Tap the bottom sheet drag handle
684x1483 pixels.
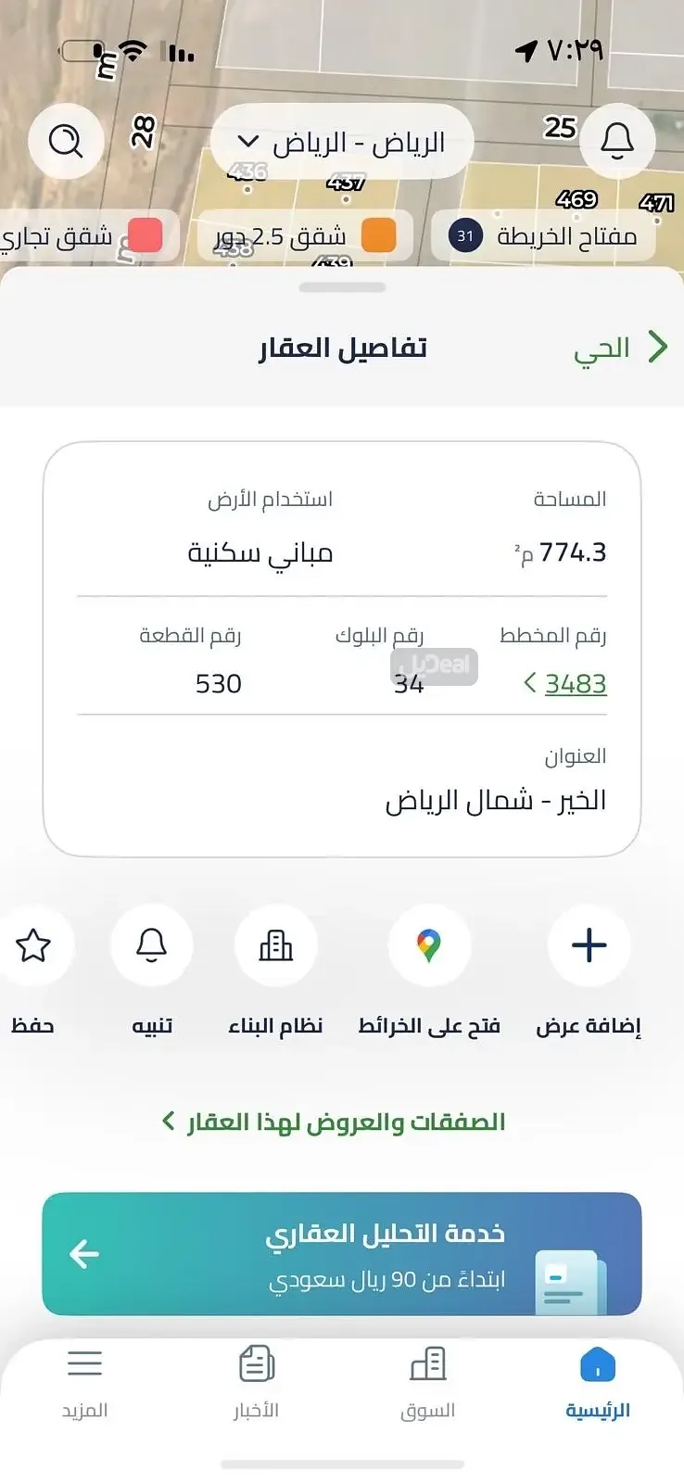click(x=342, y=287)
